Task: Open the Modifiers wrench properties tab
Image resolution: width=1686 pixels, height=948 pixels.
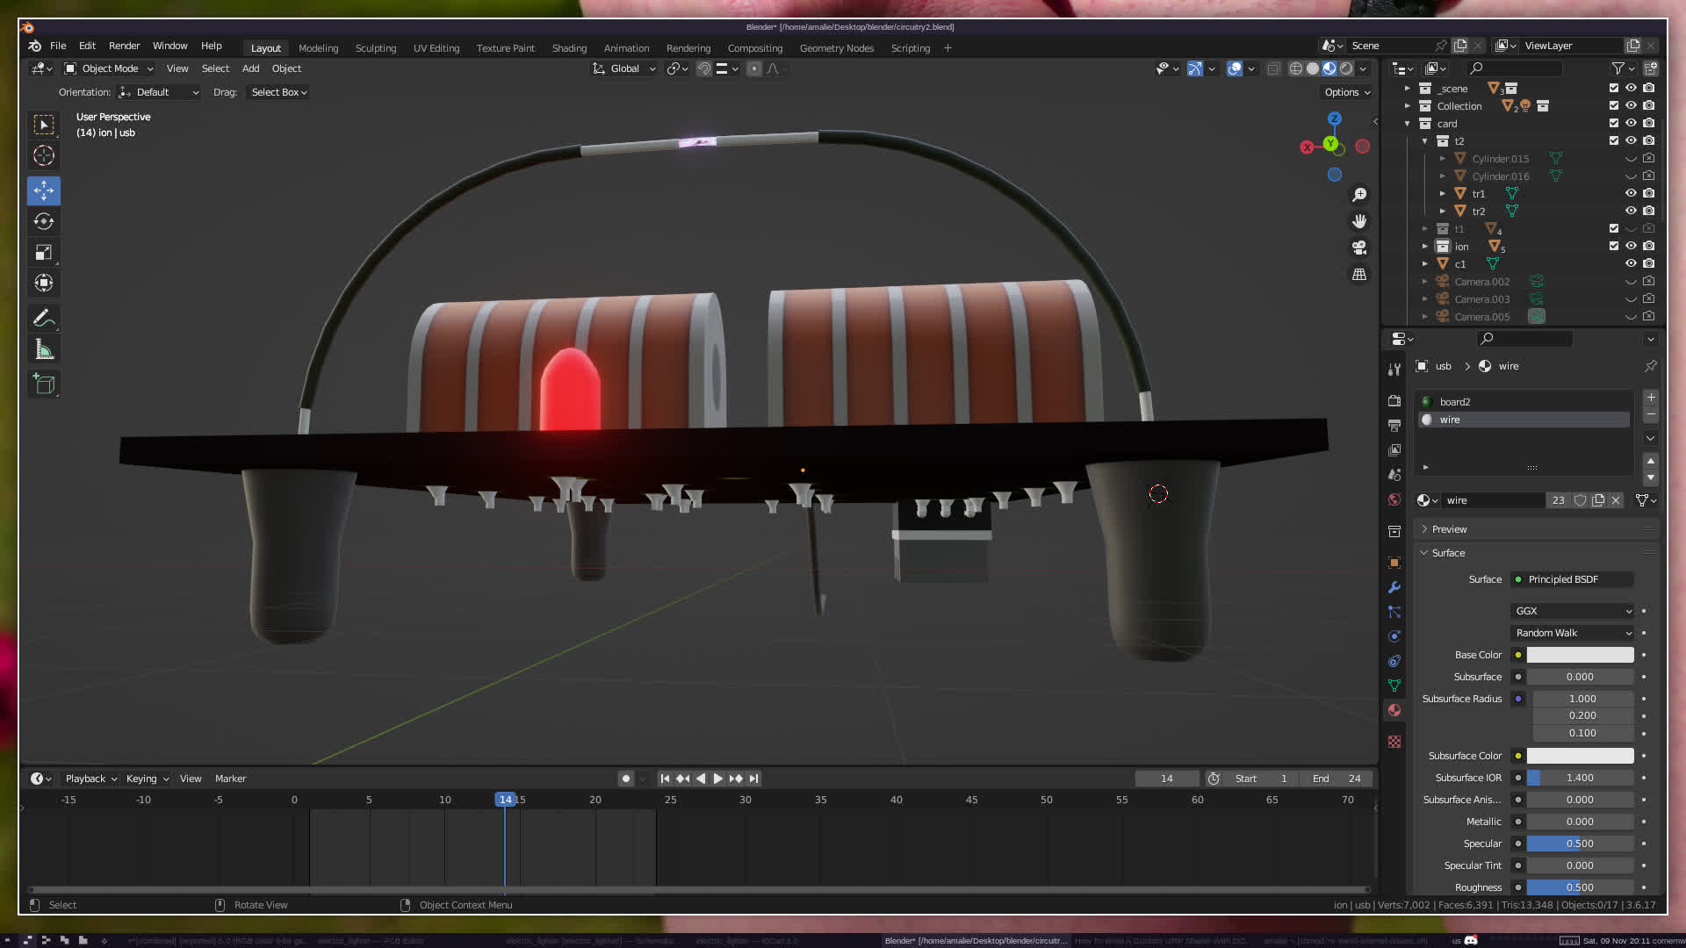Action: (x=1394, y=587)
